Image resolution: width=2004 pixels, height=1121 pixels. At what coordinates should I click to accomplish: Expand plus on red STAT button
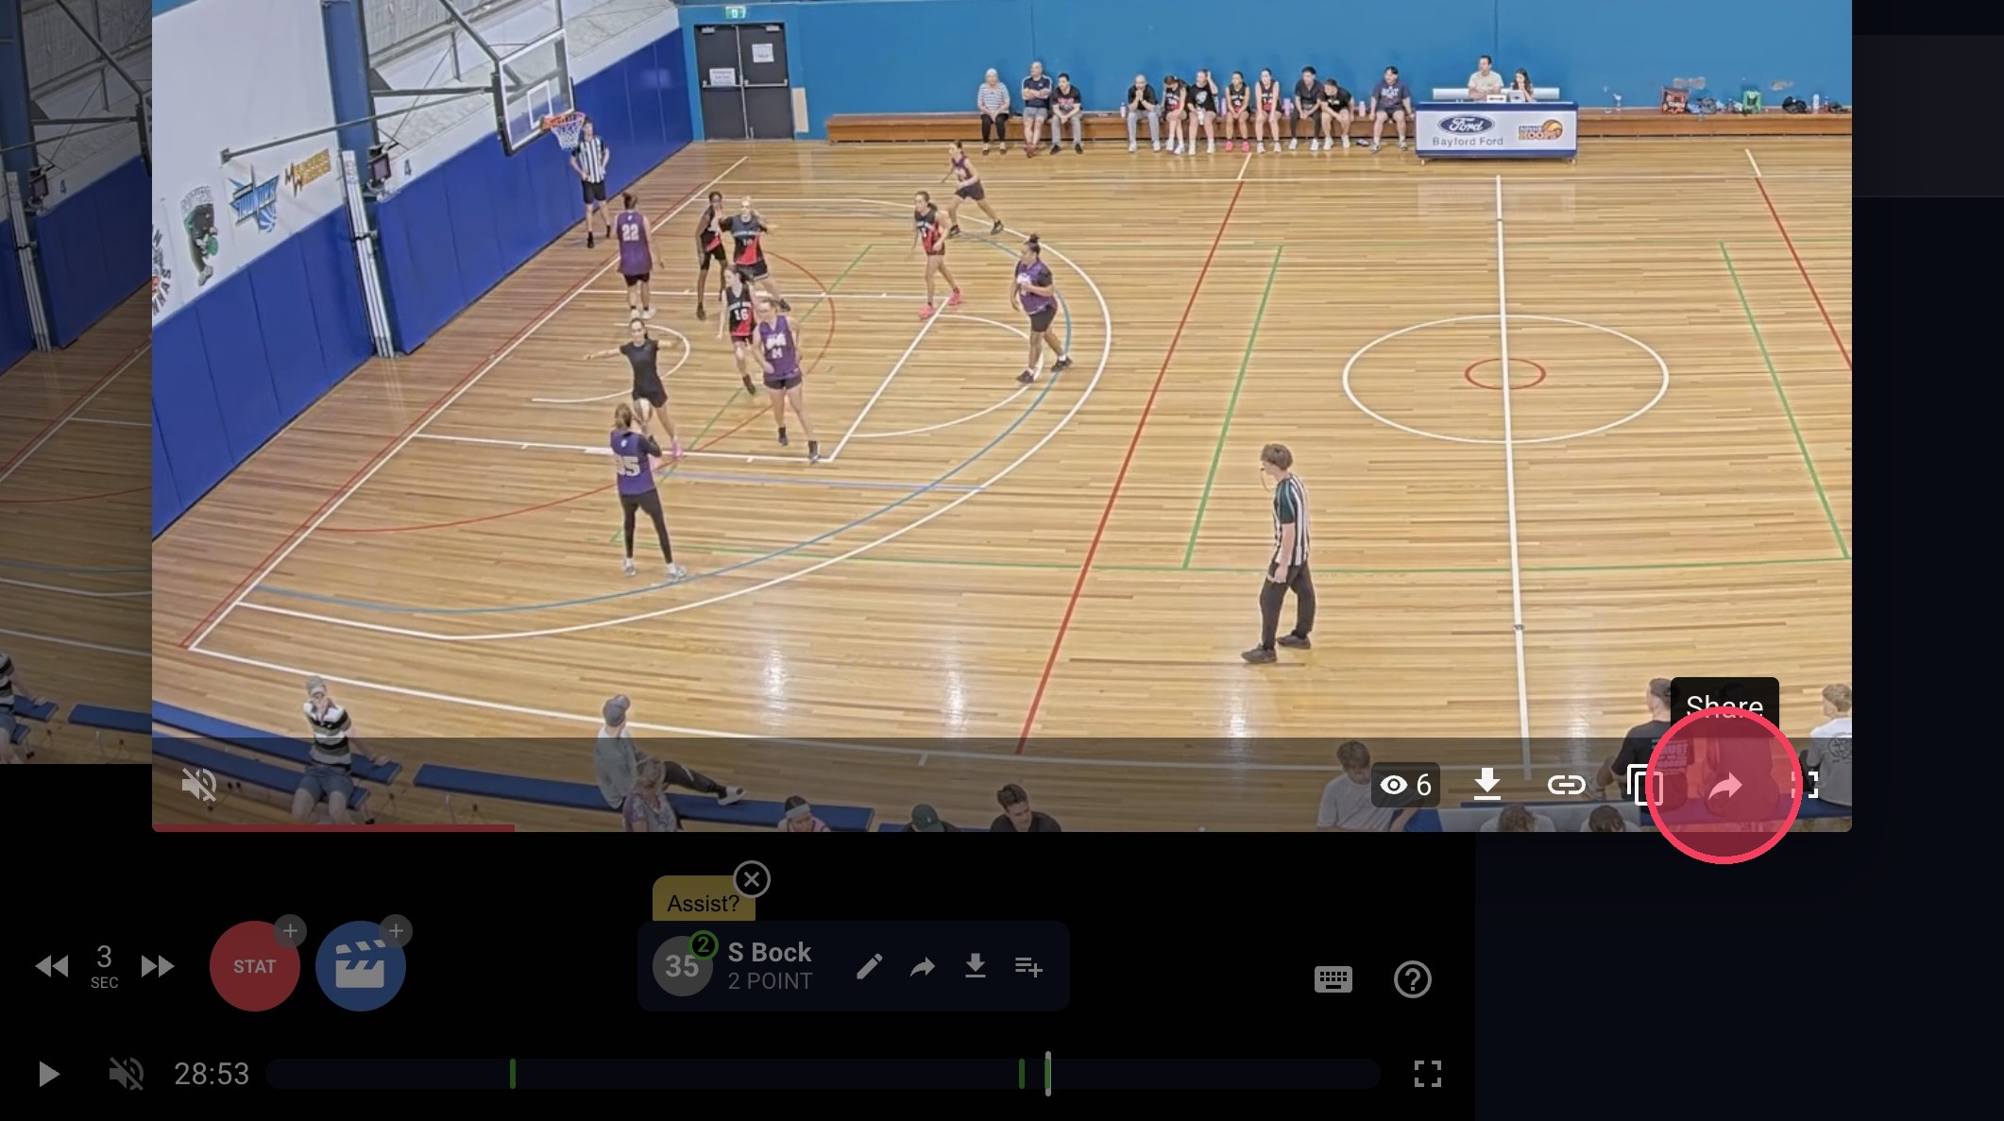tap(290, 931)
